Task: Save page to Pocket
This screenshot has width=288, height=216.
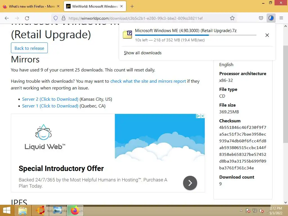Action: [x=261, y=18]
